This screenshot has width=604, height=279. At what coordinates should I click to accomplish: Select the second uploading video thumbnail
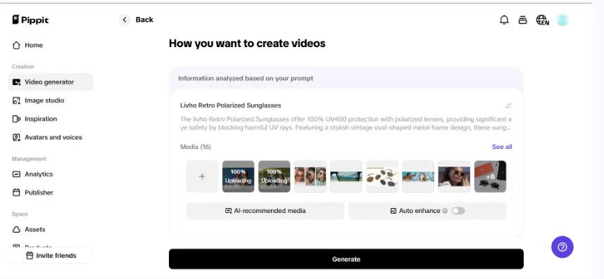click(275, 176)
